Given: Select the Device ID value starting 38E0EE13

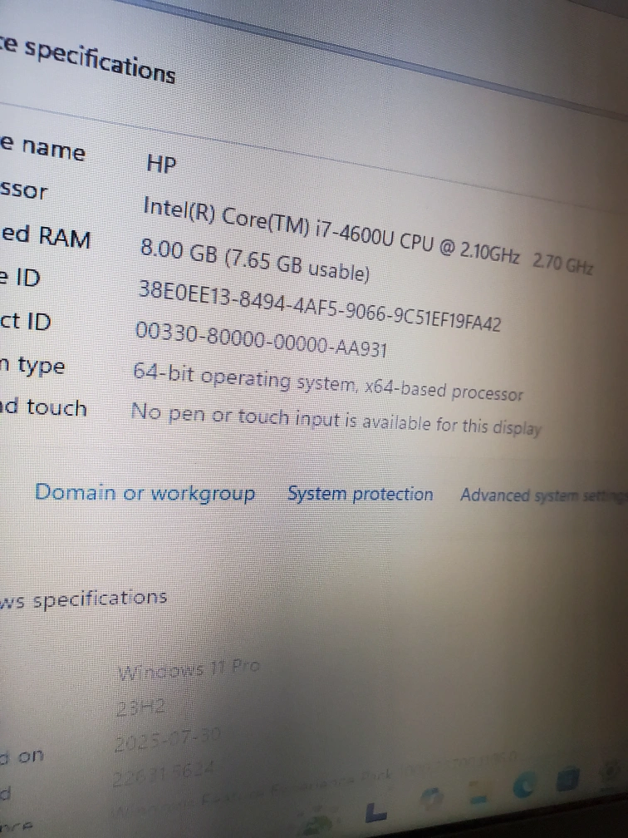Looking at the screenshot, I should tap(319, 307).
